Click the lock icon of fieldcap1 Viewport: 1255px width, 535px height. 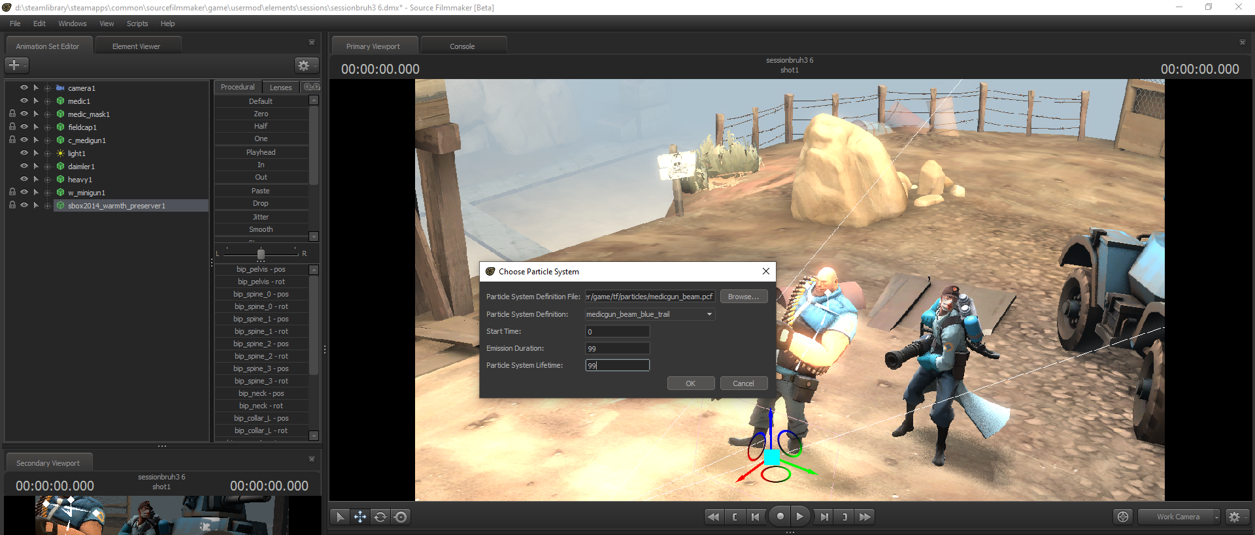coord(12,127)
